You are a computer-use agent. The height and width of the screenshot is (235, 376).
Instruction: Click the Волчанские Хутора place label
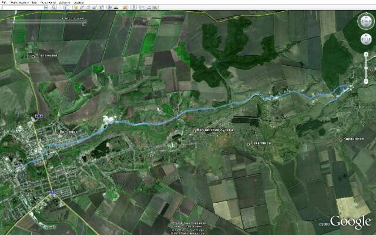pyautogui.click(x=215, y=130)
